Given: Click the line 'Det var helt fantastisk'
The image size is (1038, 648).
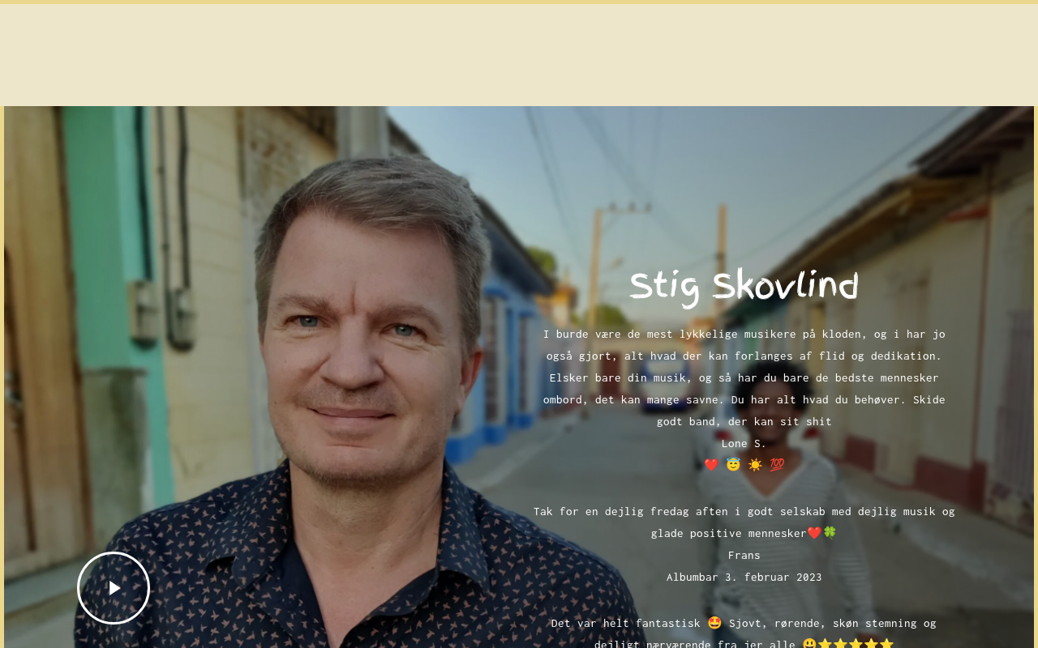Looking at the screenshot, I should 744,623.
